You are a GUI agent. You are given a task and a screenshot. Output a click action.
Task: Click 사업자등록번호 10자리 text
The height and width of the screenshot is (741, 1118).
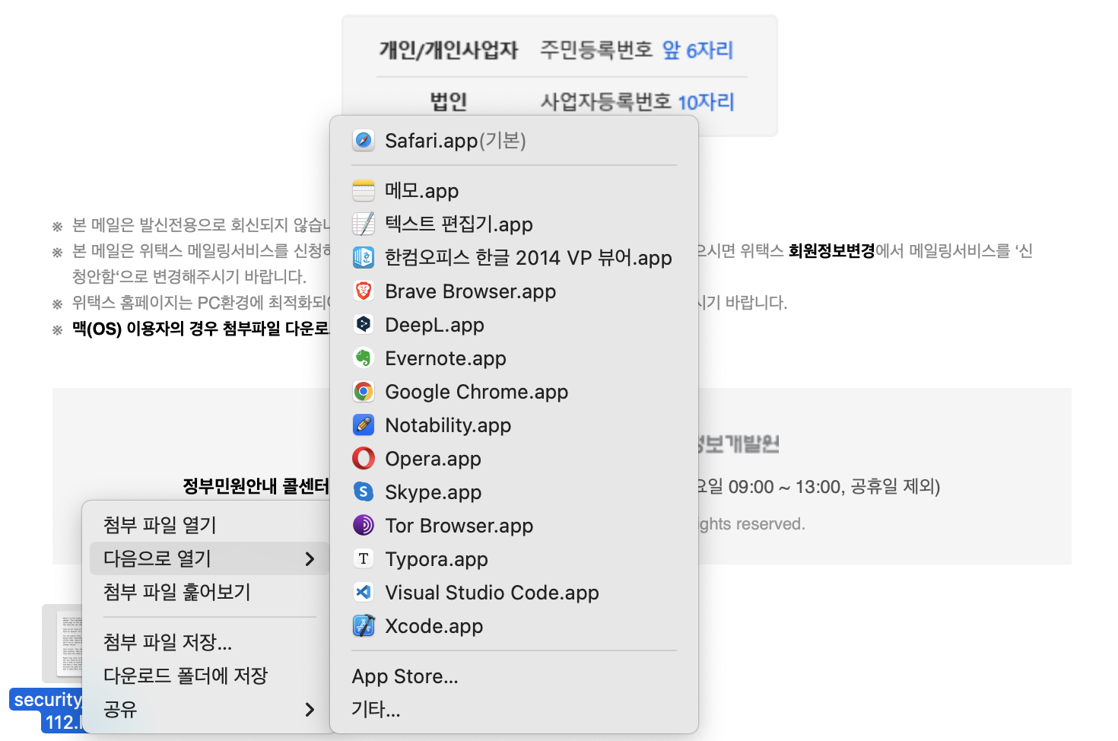pyautogui.click(x=637, y=101)
